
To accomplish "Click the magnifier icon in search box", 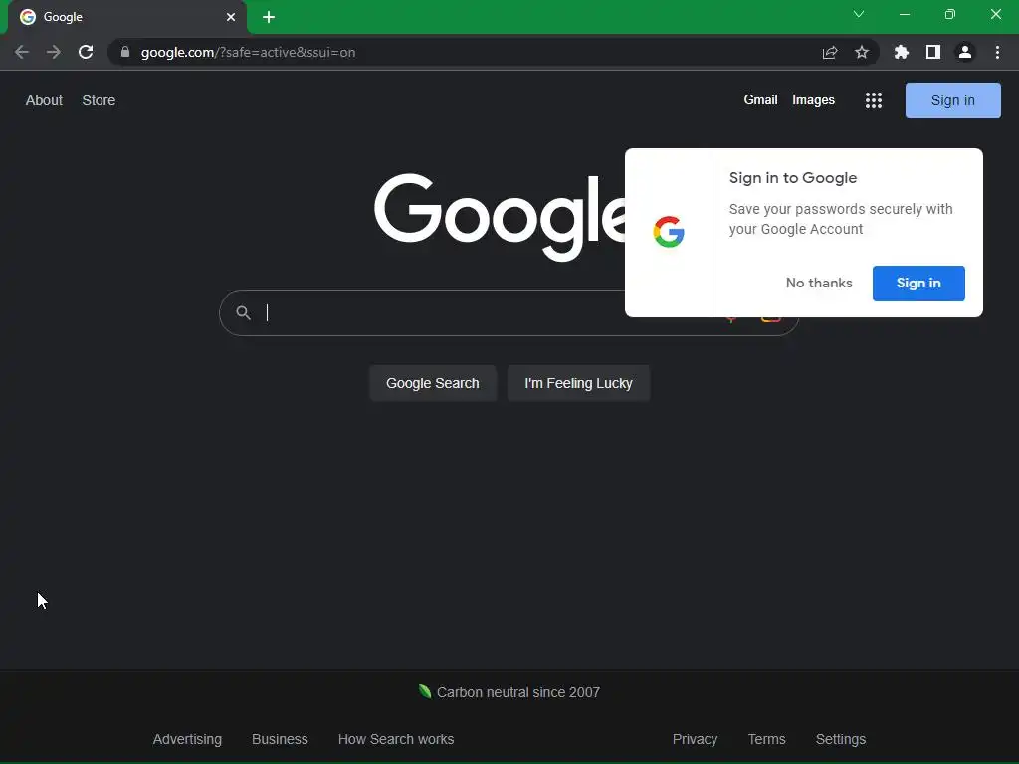I will tap(243, 313).
